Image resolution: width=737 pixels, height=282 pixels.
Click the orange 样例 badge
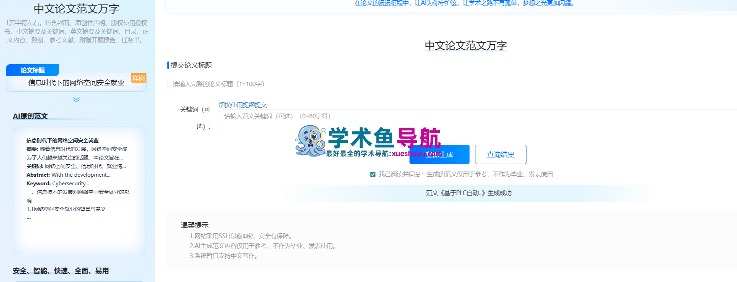tap(139, 78)
